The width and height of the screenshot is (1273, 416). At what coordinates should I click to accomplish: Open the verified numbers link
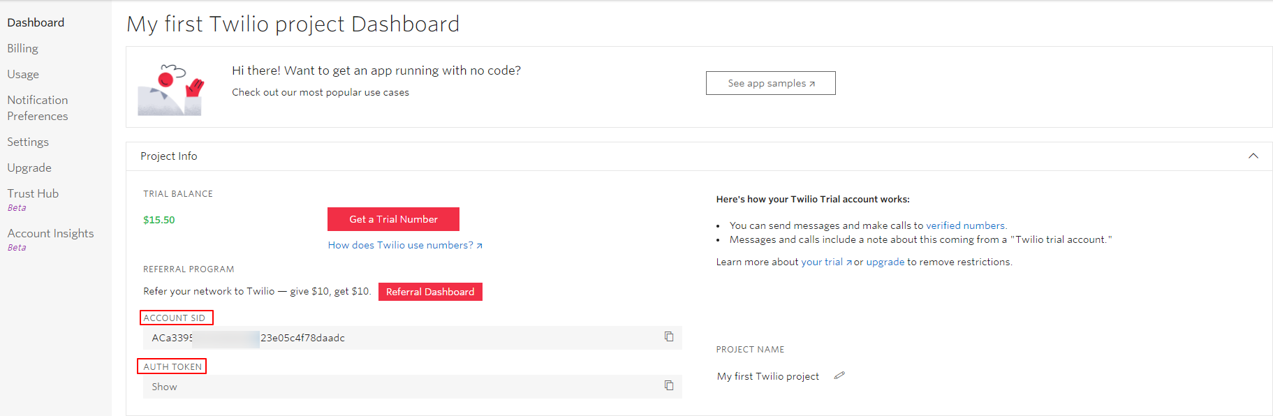[966, 225]
